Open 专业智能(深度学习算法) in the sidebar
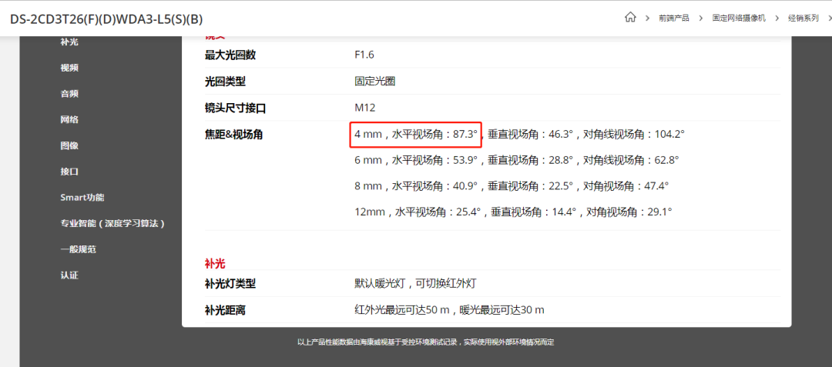The width and height of the screenshot is (832, 367). 113,223
